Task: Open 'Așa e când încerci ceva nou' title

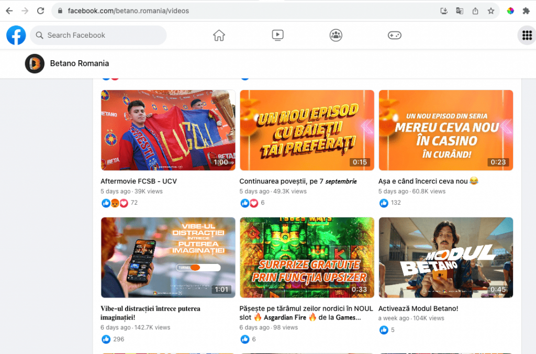Action: 428,181
